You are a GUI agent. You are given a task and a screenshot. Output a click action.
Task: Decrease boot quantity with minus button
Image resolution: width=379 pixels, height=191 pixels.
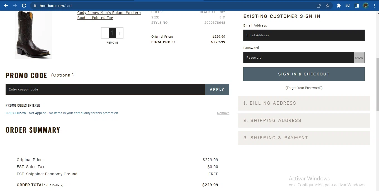pos(105,33)
